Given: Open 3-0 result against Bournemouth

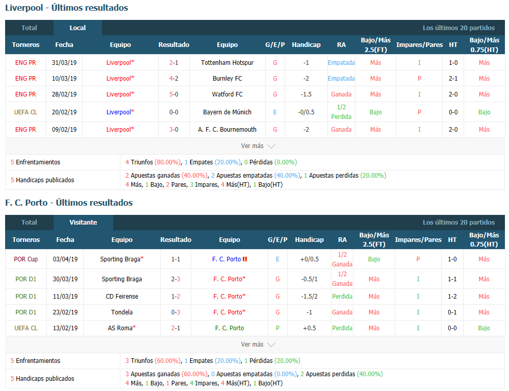Looking at the screenshot, I should click(174, 129).
